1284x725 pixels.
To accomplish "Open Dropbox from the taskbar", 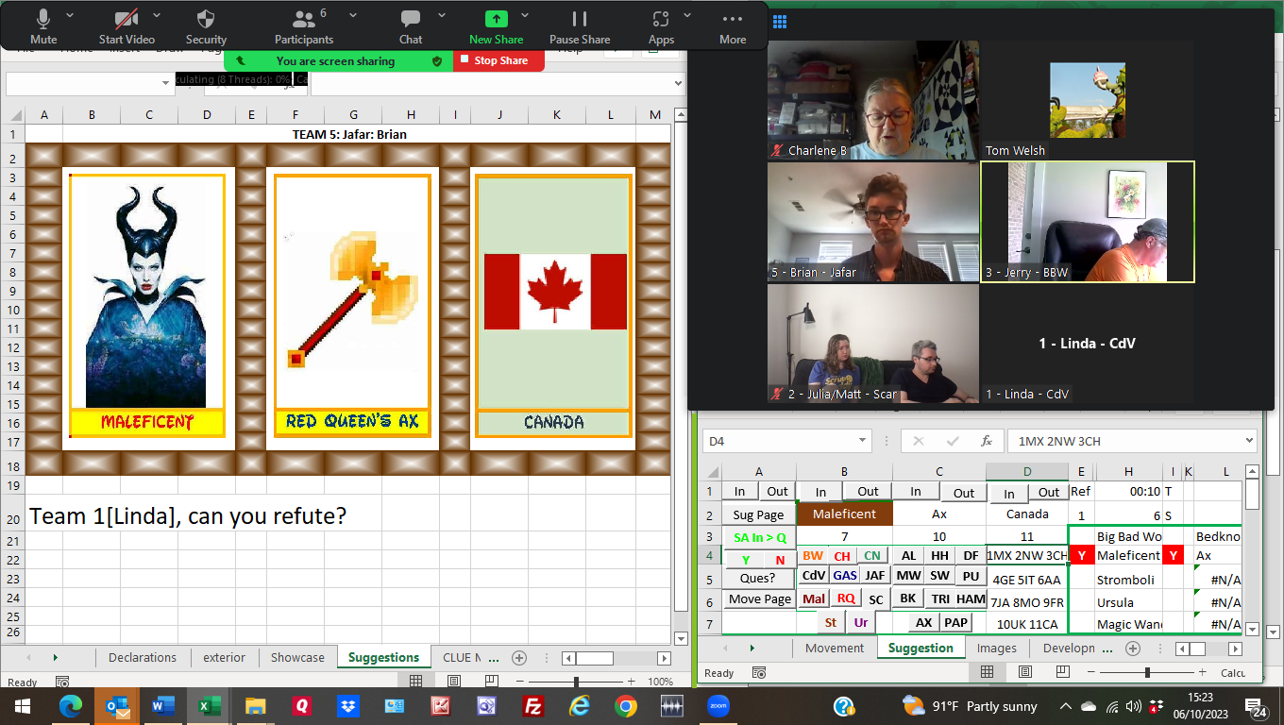I will [x=348, y=706].
